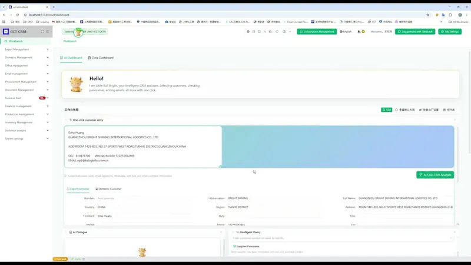Expand Production management menu

(26, 114)
